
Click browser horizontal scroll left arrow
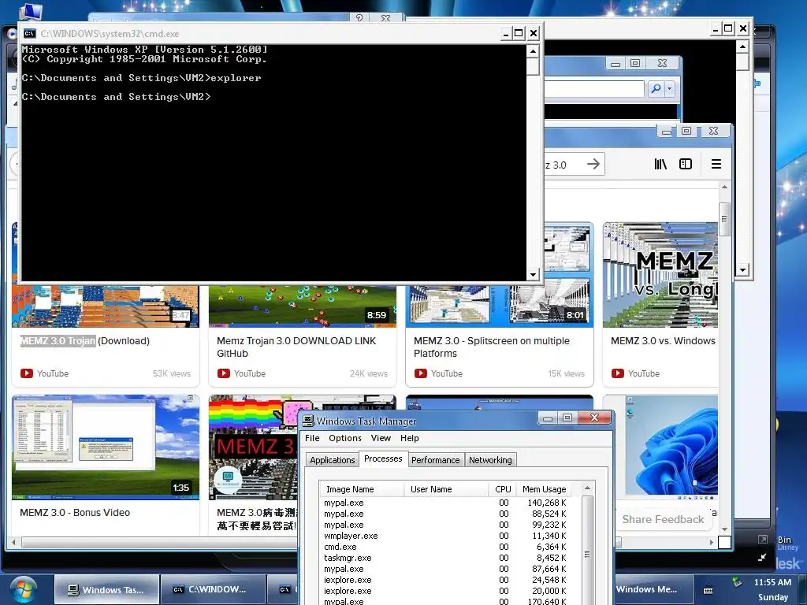[13, 542]
